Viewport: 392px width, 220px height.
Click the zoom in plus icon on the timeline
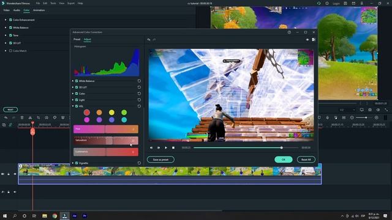coord(377,117)
